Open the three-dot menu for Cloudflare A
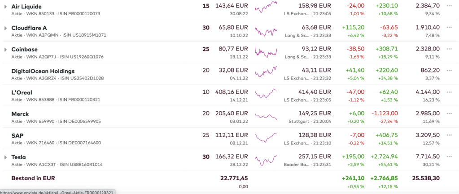The image size is (459, 194). (x=450, y=28)
